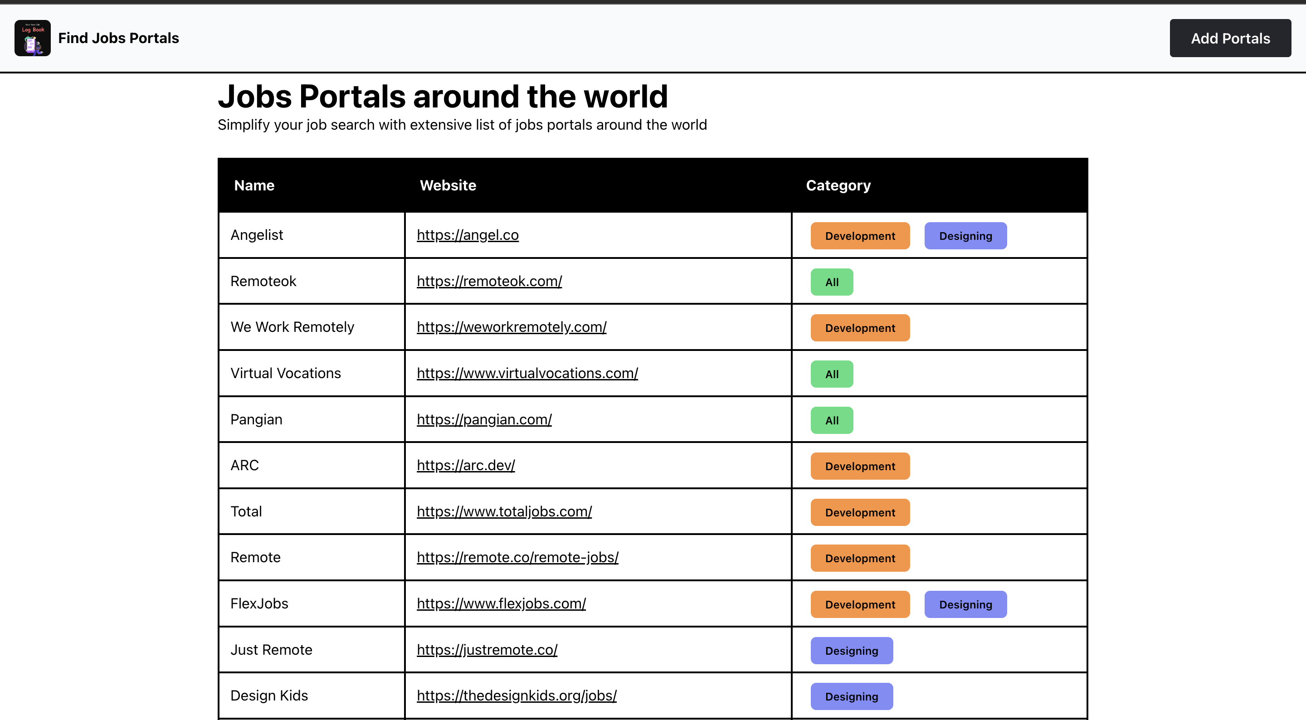
Task: Visit the remoteok.com link
Action: pos(489,281)
